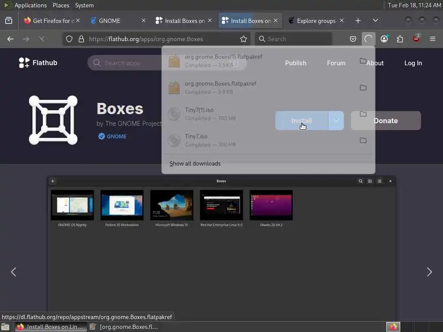This screenshot has height=332, width=443.
Task: Open the About link
Action: [375, 63]
